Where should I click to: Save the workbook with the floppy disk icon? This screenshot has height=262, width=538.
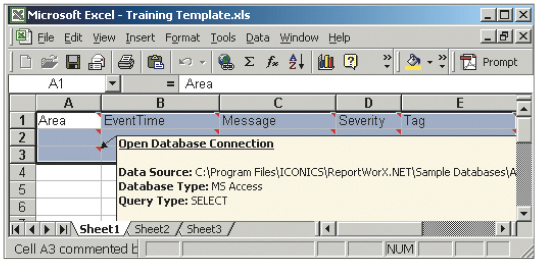point(73,63)
